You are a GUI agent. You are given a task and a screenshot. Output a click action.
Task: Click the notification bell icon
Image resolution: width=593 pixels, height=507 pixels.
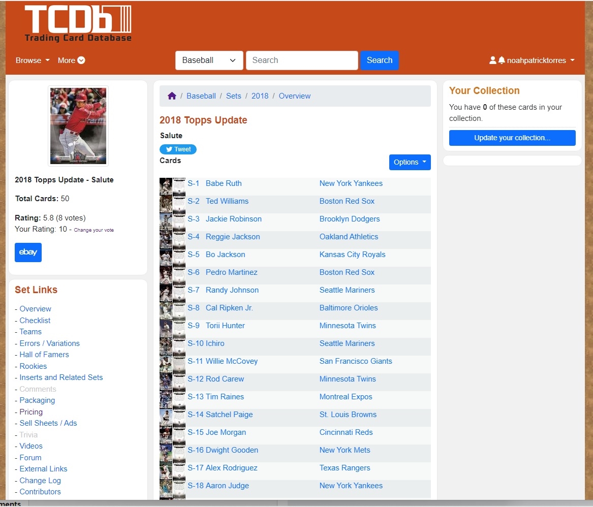[x=502, y=60]
